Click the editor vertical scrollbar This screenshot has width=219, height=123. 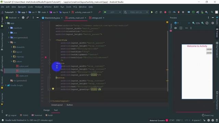[167, 61]
